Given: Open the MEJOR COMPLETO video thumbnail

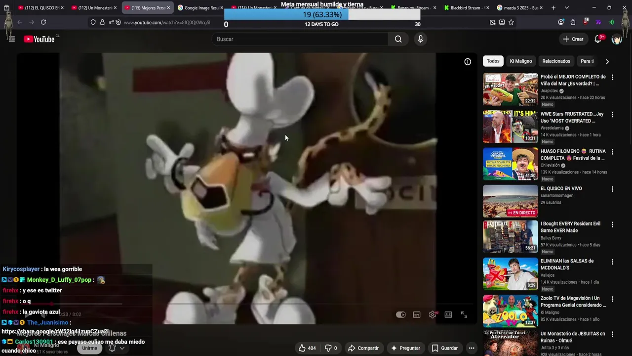Looking at the screenshot, I should point(510,89).
